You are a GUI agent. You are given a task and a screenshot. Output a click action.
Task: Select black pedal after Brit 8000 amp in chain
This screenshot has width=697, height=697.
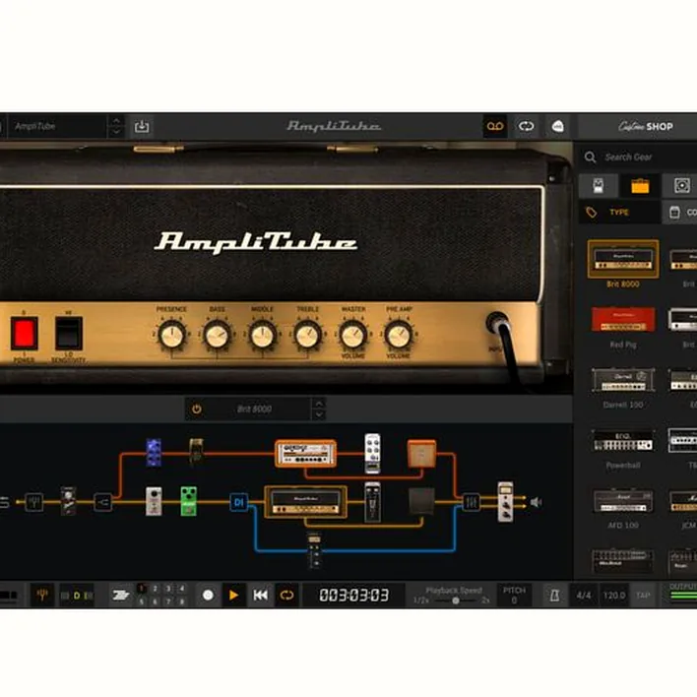pyautogui.click(x=372, y=501)
